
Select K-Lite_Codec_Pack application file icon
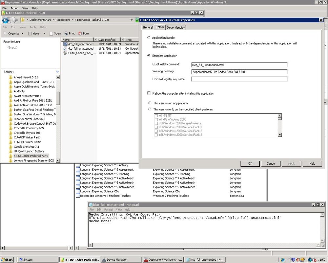pyautogui.click(x=65, y=53)
